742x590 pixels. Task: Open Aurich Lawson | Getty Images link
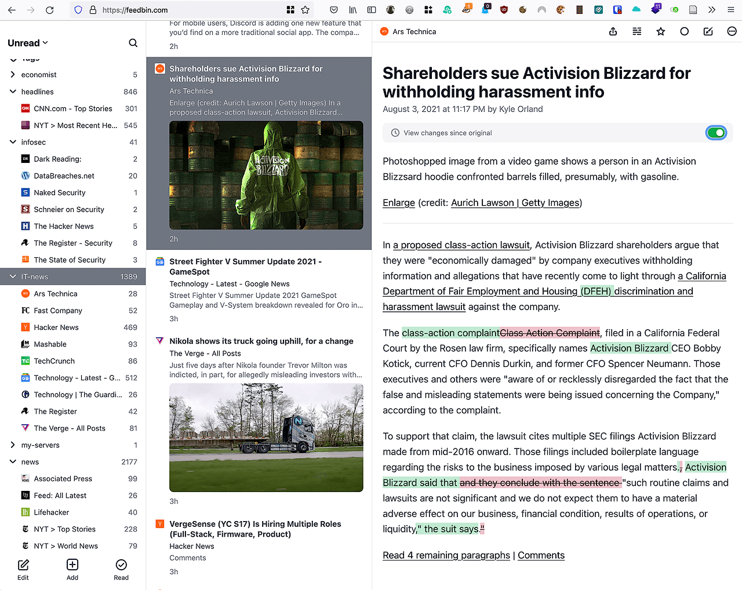(515, 203)
